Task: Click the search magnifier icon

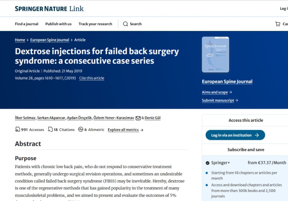Action: (x=125, y=24)
